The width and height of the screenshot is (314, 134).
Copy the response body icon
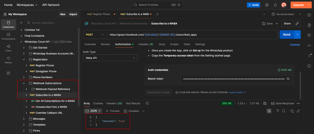292,111
